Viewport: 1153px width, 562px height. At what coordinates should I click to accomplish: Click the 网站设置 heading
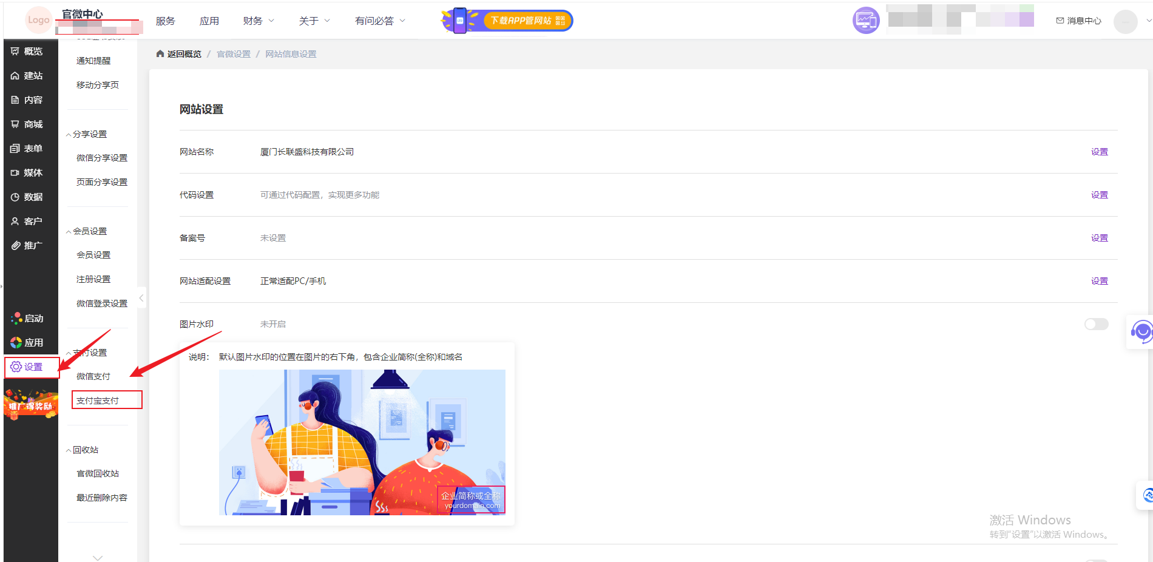pos(201,109)
